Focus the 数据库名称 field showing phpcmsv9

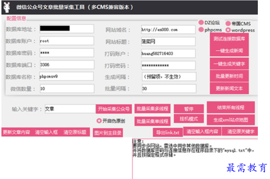(67, 76)
